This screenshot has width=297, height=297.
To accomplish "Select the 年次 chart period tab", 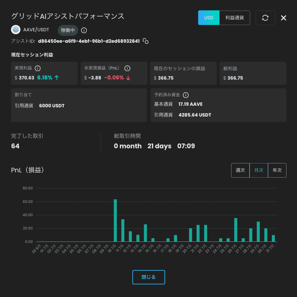I will 277,170.
